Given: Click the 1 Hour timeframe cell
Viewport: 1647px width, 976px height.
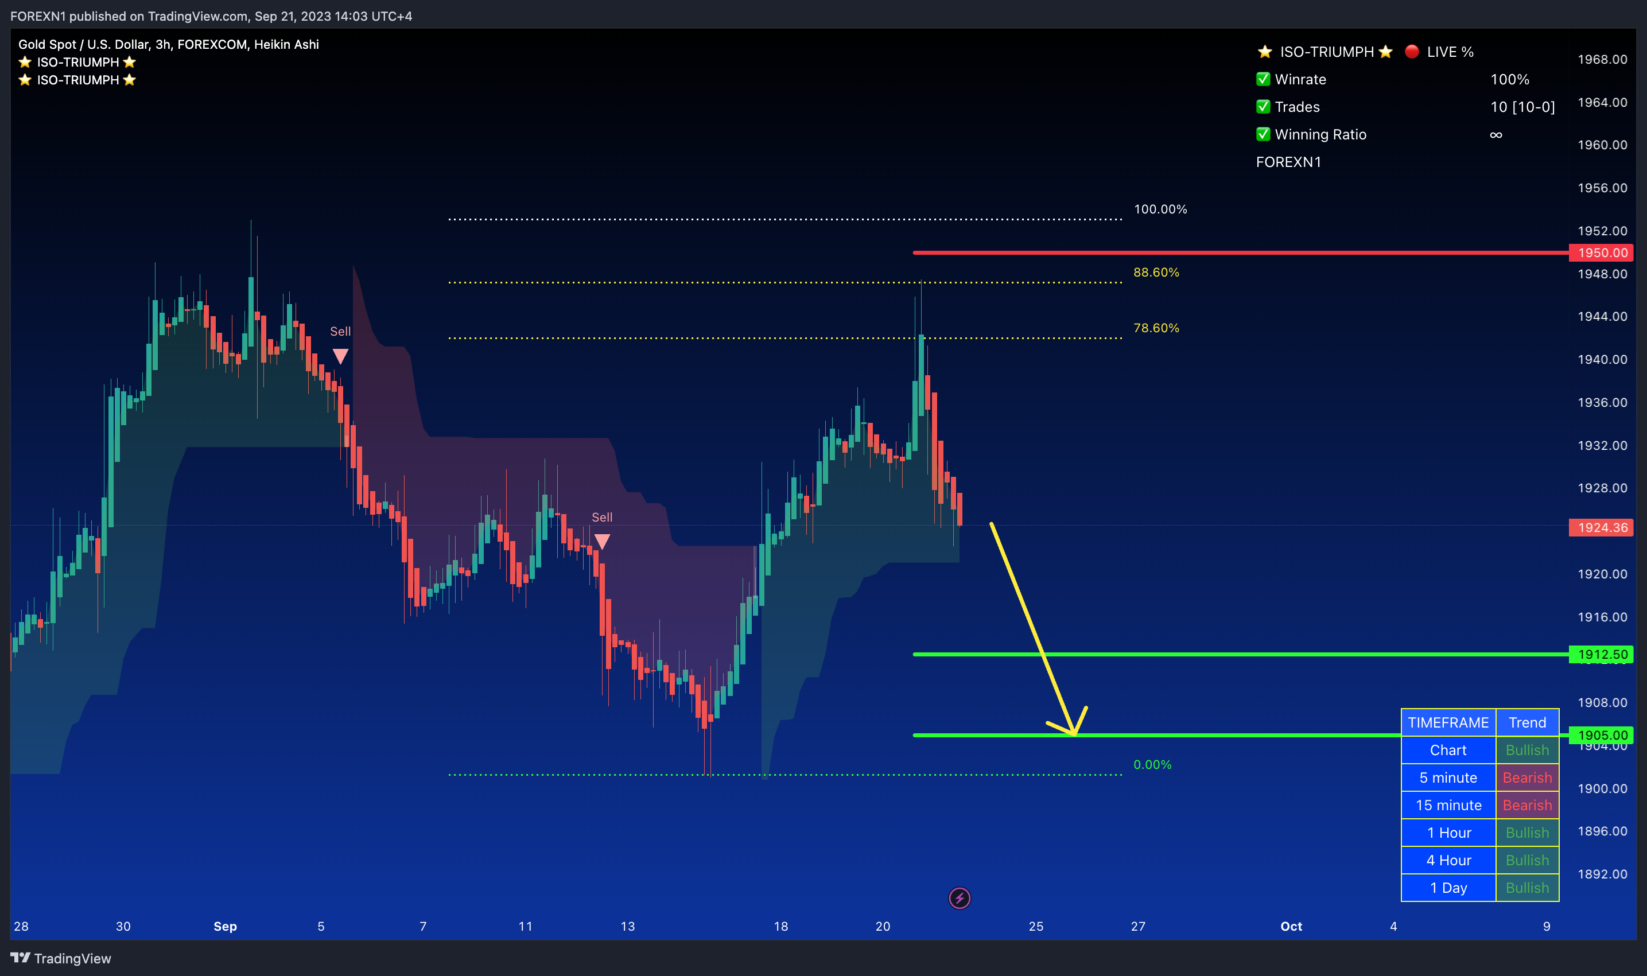Looking at the screenshot, I should click(x=1448, y=833).
